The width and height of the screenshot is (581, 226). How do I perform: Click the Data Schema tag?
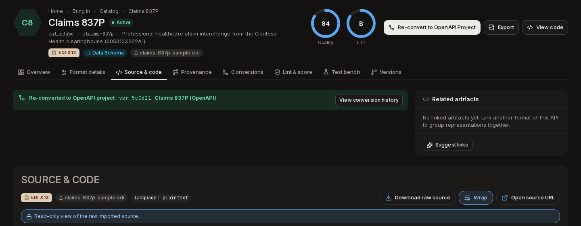click(x=105, y=53)
